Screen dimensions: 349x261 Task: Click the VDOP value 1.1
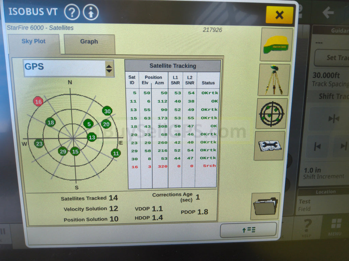(157, 209)
